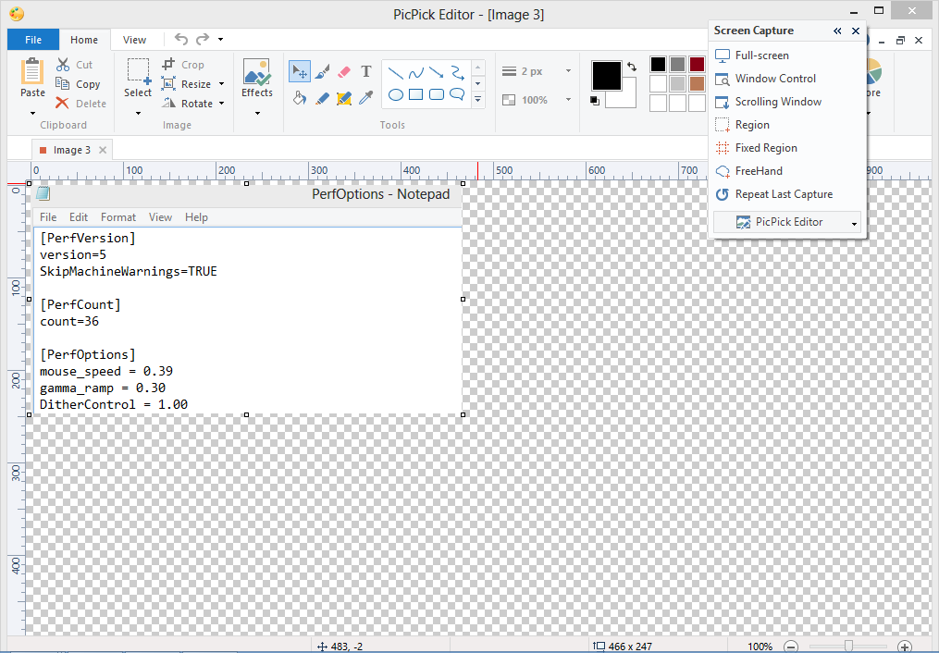Start a Scrolling Window capture

[x=778, y=102]
